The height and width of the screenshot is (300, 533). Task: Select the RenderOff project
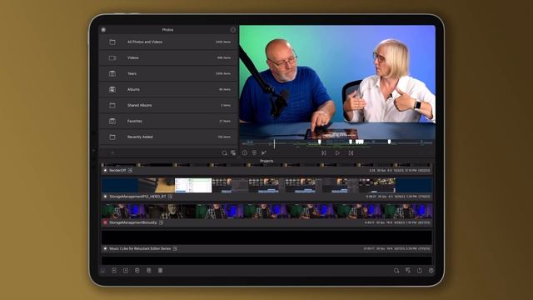tap(266, 170)
